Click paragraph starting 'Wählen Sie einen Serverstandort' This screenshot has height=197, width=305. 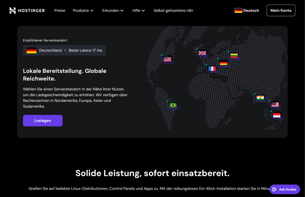75,98
